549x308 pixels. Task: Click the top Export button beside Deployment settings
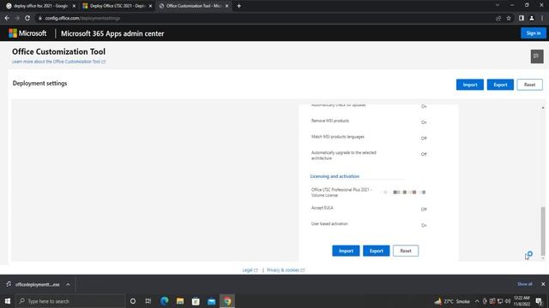click(500, 85)
